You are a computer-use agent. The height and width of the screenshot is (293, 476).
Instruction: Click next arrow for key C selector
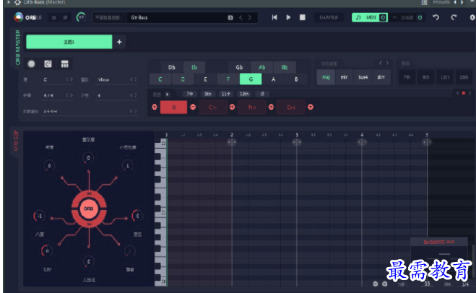[72, 79]
